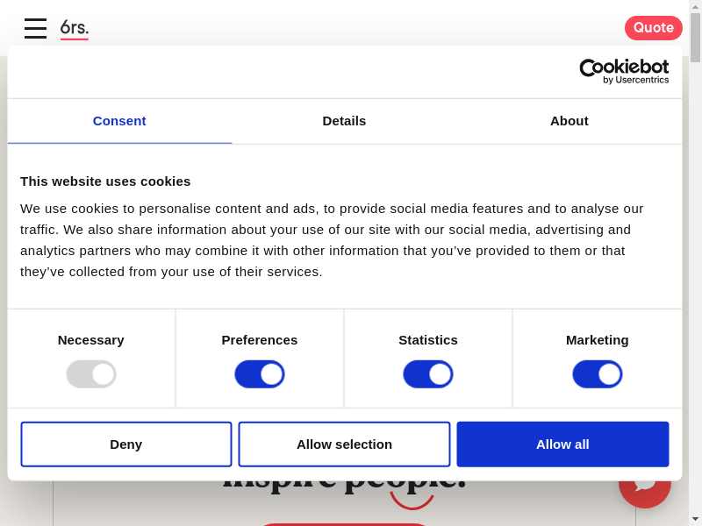
Task: Click the 6rs. site logo
Action: (x=75, y=28)
